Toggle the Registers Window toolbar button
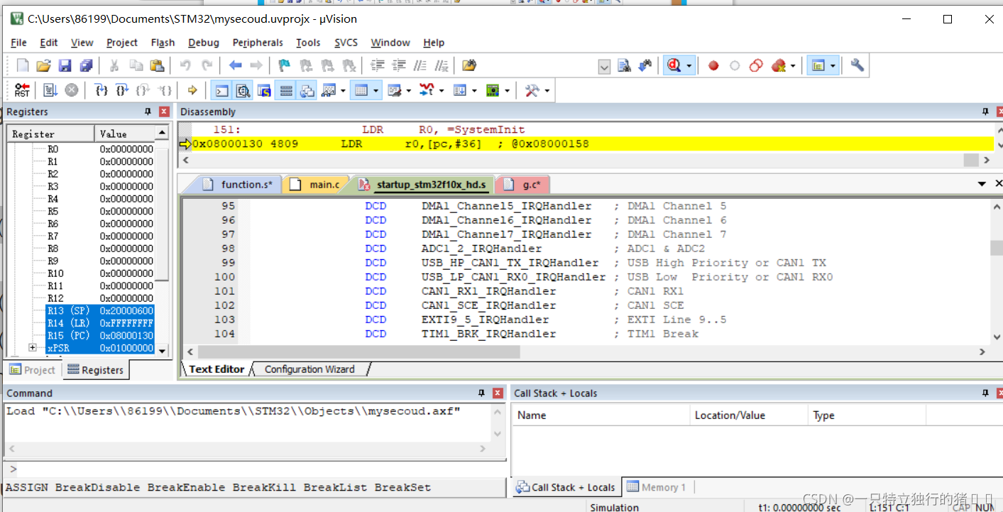The height and width of the screenshot is (512, 1003). [286, 90]
